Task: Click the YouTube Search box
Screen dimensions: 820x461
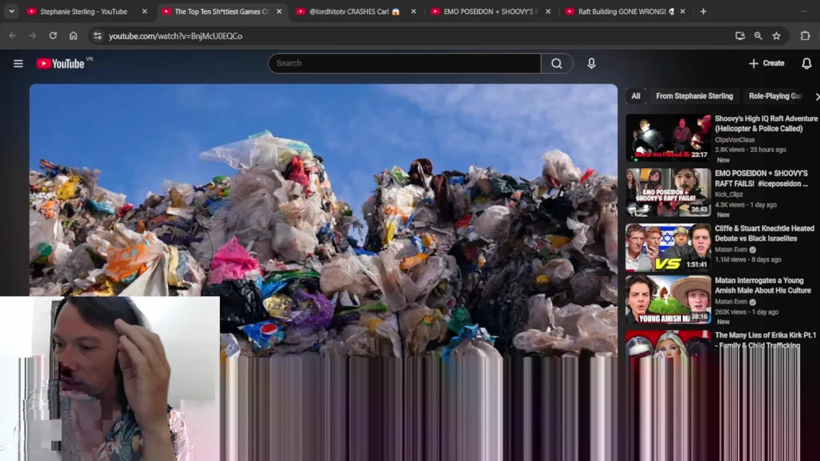Action: click(x=405, y=63)
